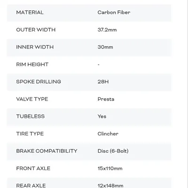Click the Carbon Fiber value
188x188 pixels.
[114, 12]
